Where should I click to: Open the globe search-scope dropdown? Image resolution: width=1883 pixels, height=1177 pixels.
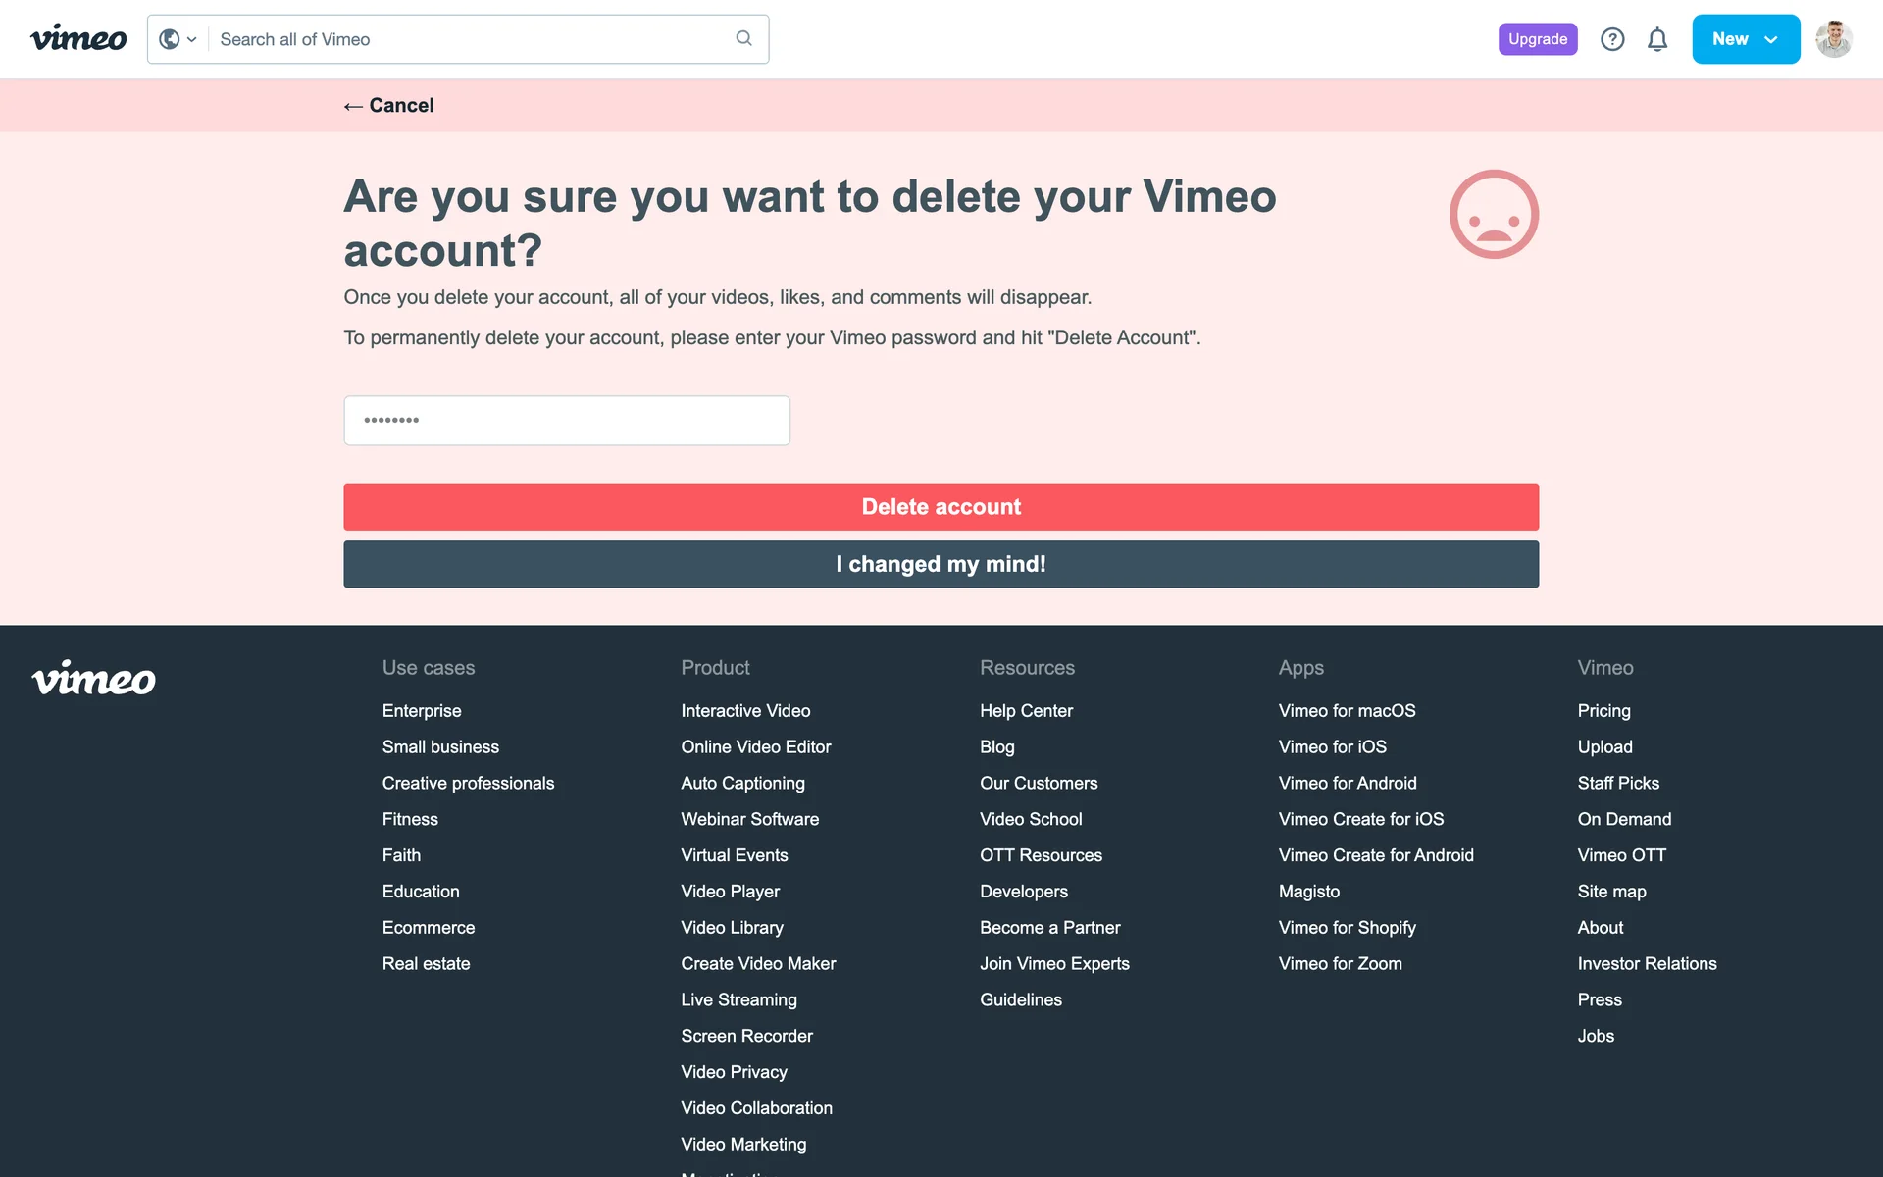tap(178, 39)
